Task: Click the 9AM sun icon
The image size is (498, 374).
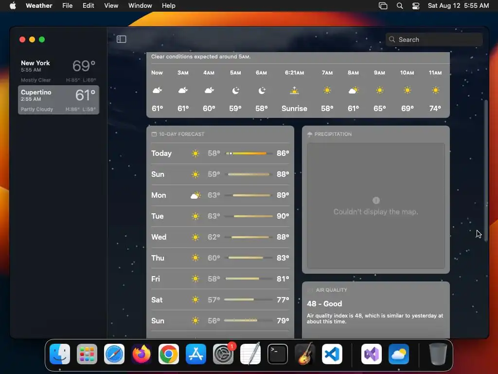Action: tap(379, 90)
